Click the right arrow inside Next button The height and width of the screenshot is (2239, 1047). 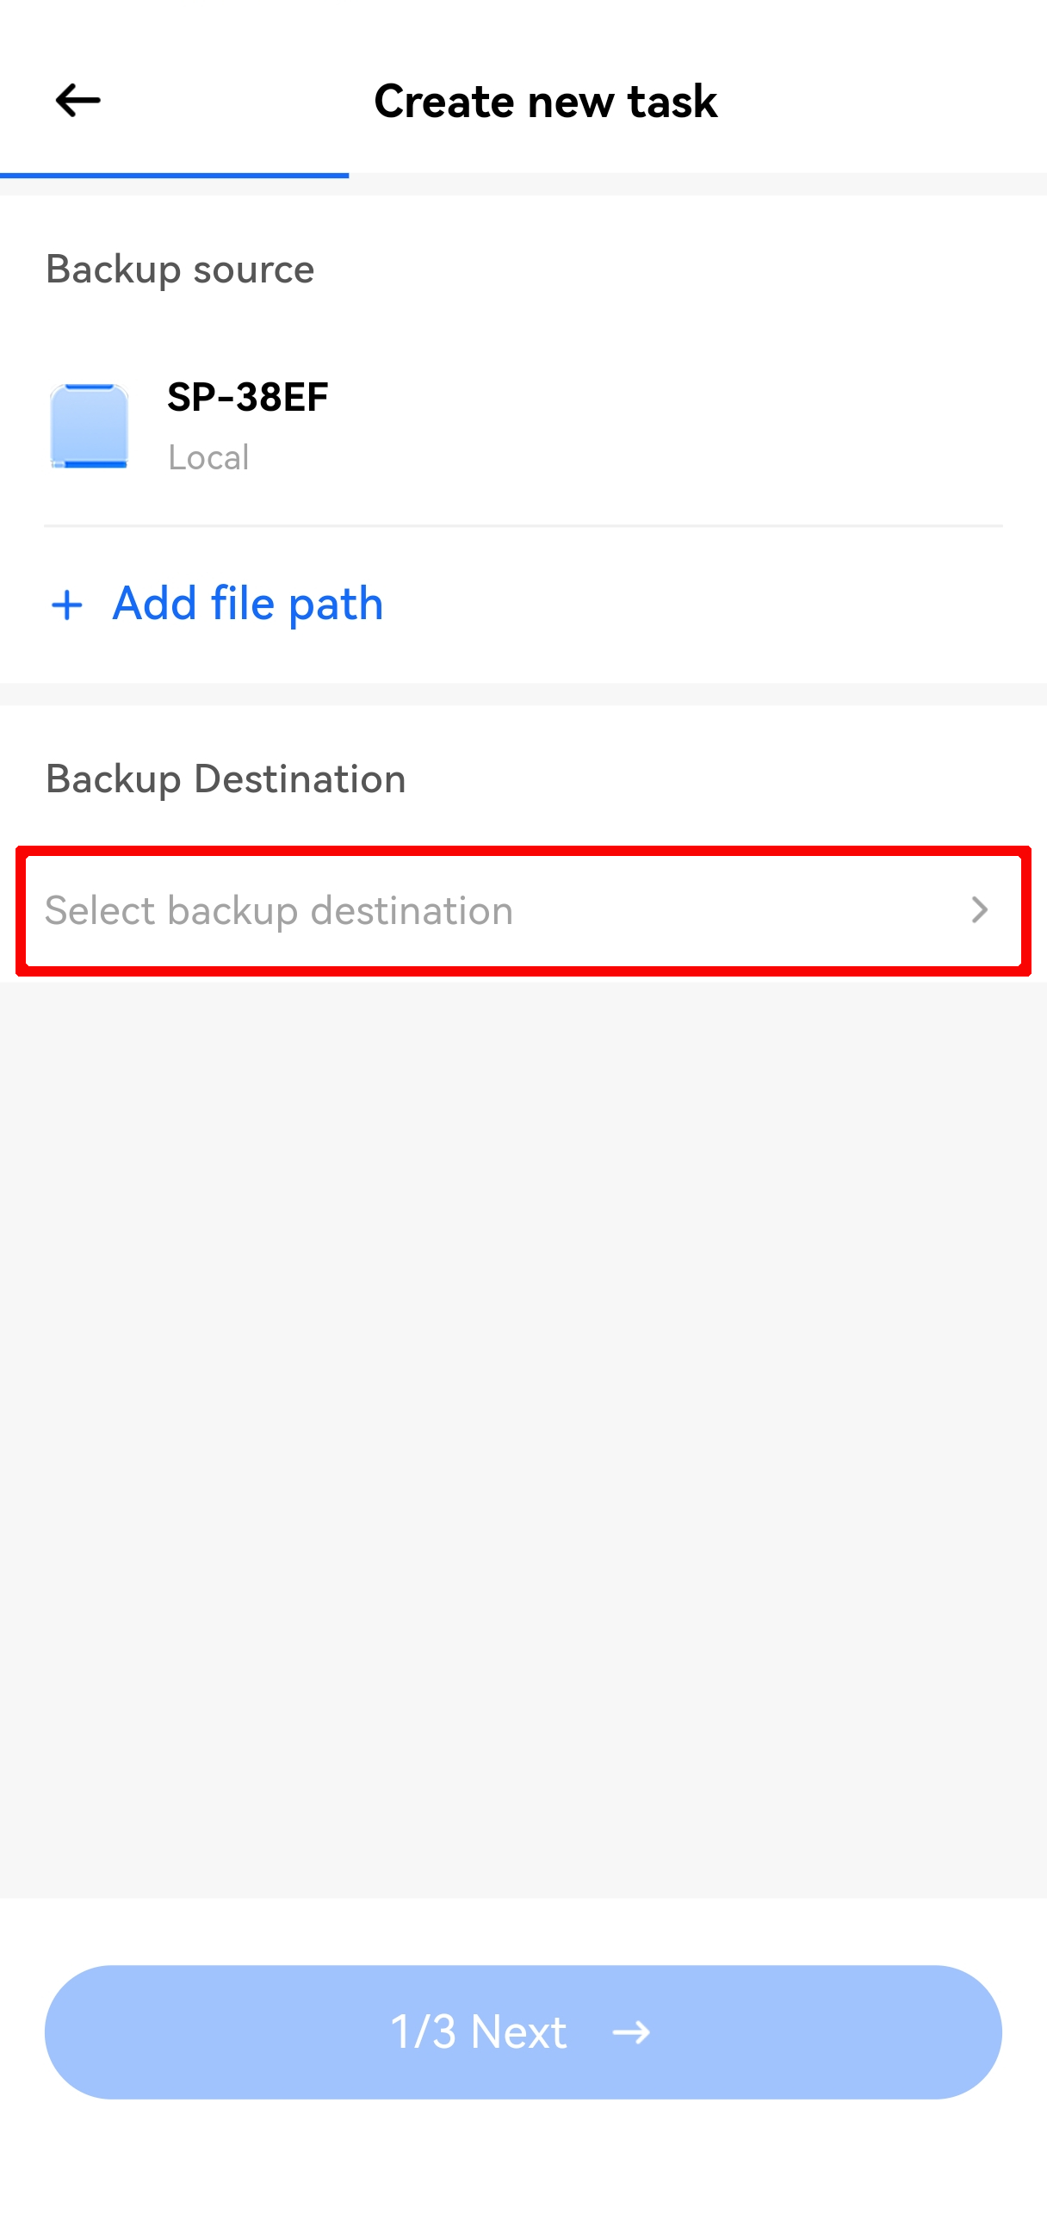pyautogui.click(x=631, y=2032)
